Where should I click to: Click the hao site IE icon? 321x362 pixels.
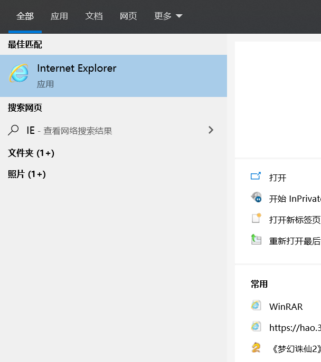click(x=256, y=327)
